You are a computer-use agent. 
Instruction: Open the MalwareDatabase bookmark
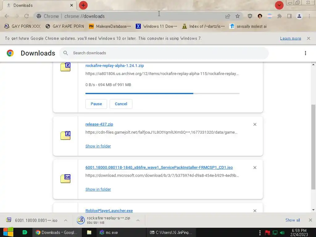[110, 27]
